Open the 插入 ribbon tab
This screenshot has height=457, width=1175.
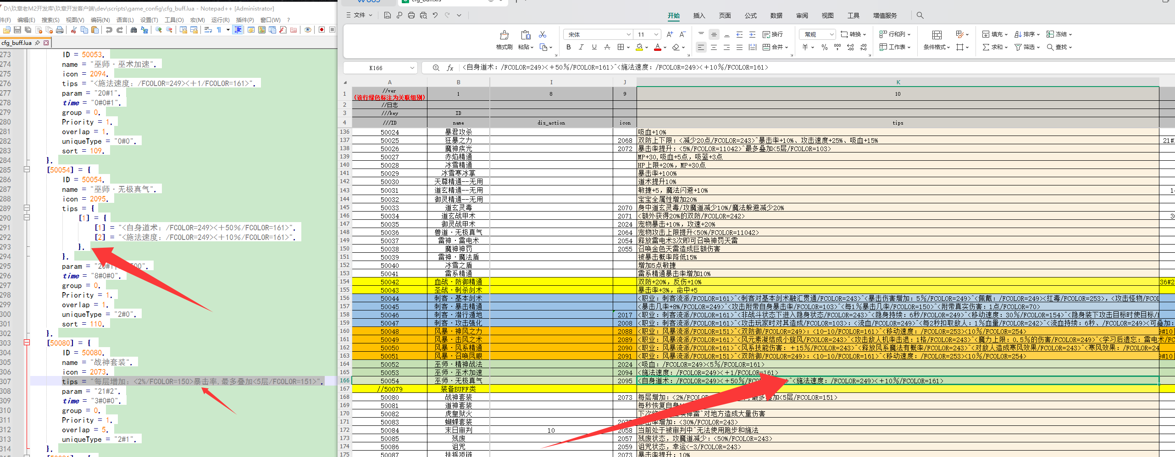699,16
